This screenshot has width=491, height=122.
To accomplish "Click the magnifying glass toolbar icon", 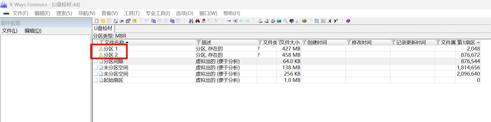I will click(x=285, y=21).
